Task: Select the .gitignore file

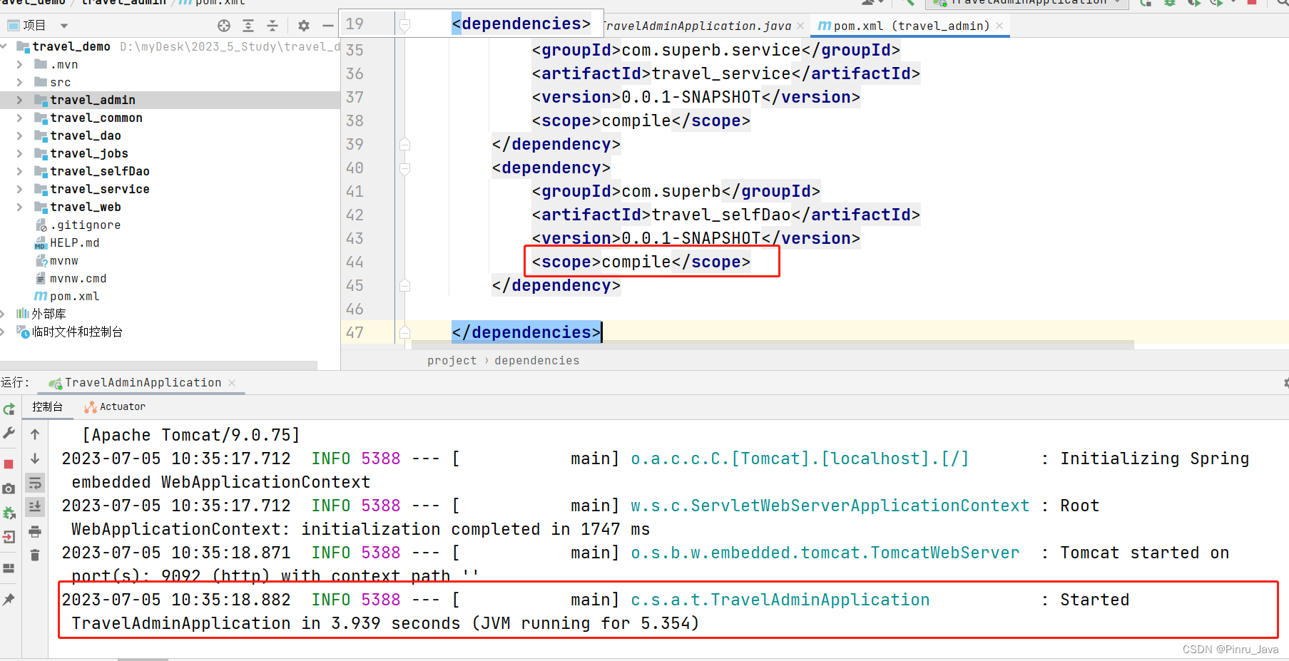Action: [x=85, y=225]
